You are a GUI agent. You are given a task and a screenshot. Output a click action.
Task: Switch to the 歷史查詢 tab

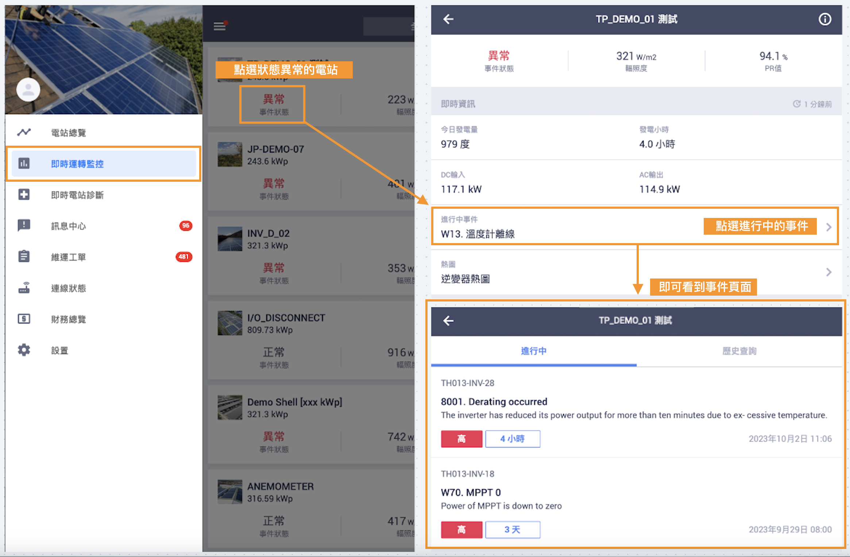coord(739,351)
